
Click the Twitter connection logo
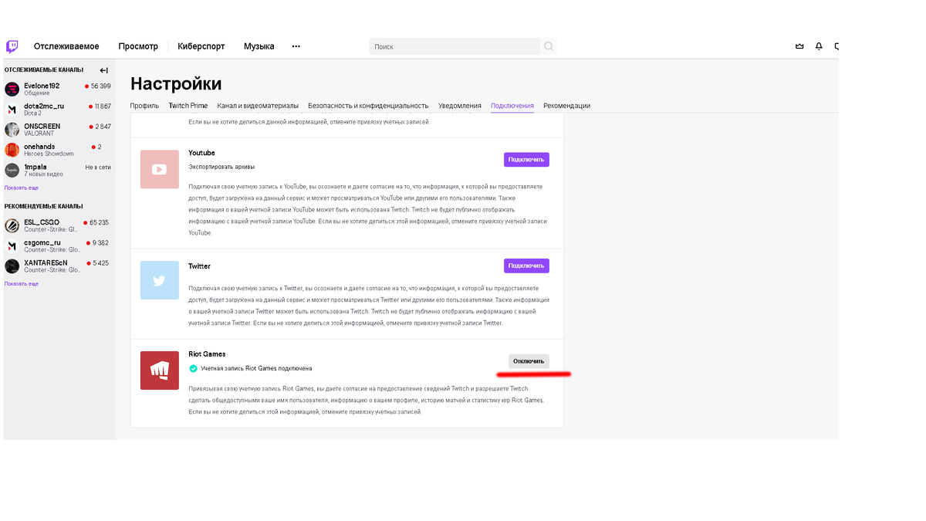coord(160,280)
